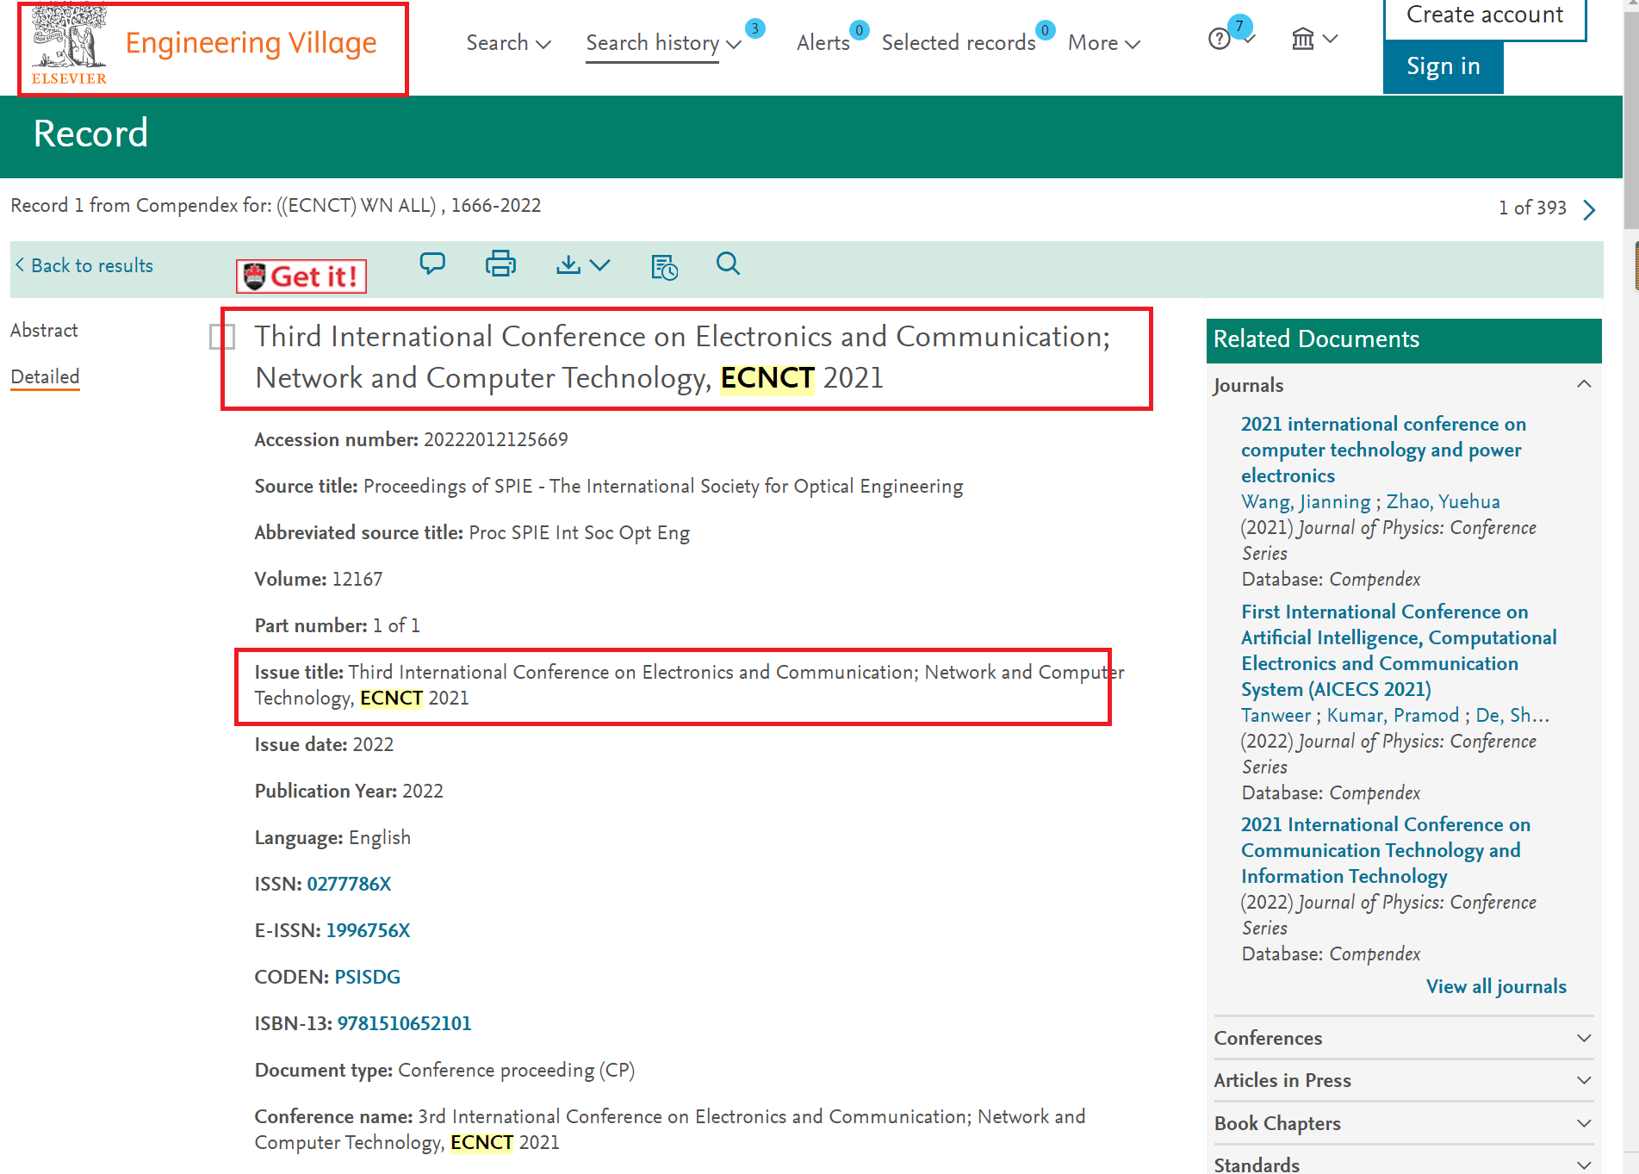The width and height of the screenshot is (1639, 1174).
Task: Click the magnifier search icon in toolbar
Action: point(728,264)
